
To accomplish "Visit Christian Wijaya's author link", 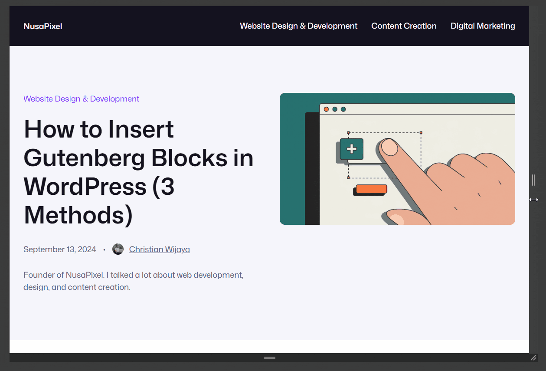I will (x=159, y=250).
